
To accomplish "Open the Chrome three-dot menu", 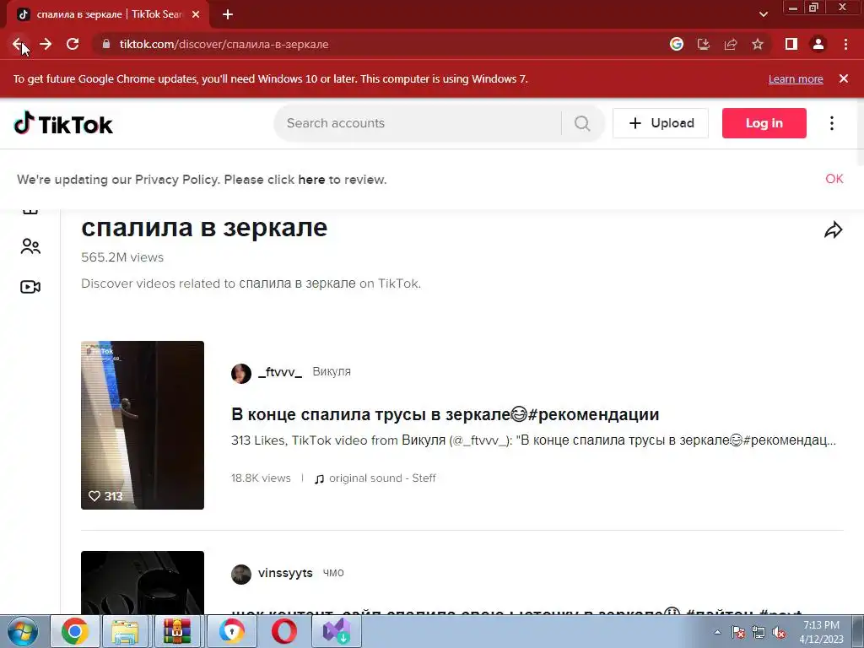I will (845, 44).
